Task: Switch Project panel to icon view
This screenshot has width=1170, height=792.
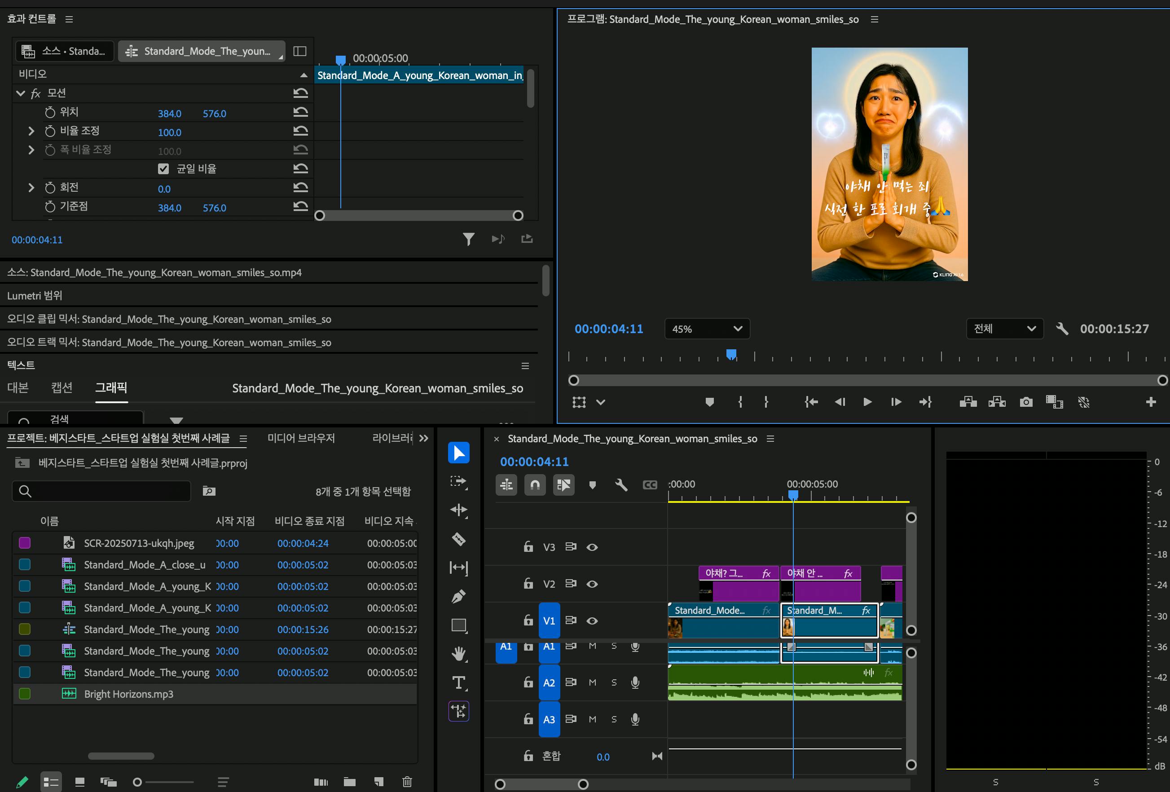Action: [x=79, y=782]
